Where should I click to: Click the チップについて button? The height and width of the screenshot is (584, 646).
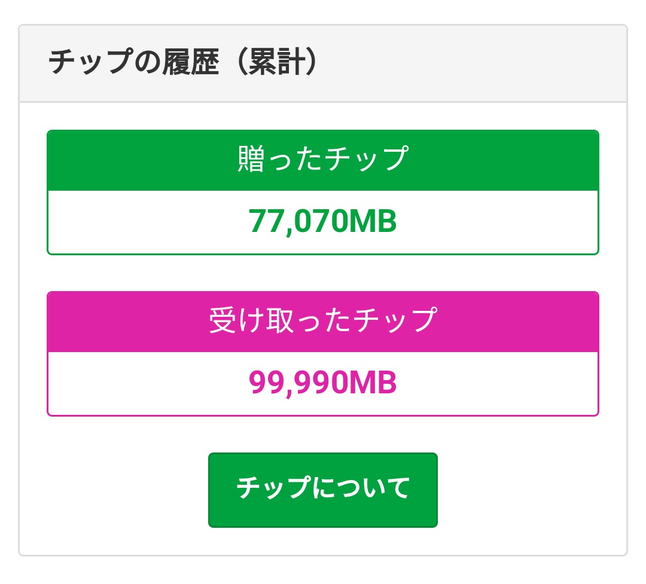click(323, 490)
